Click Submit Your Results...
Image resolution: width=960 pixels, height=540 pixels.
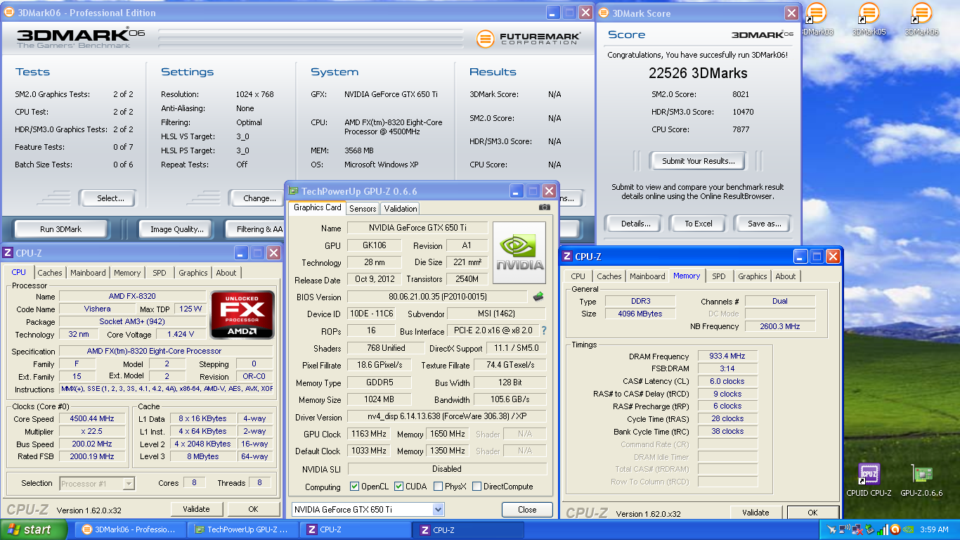699,161
